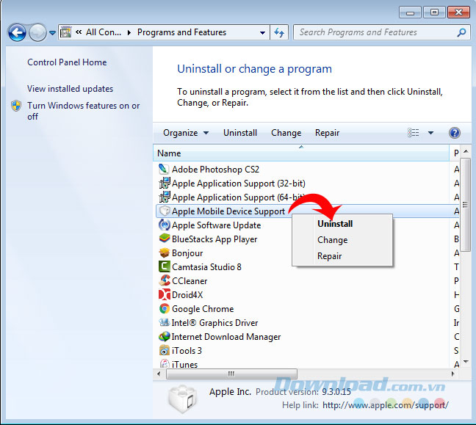Click the search magnifier icon

point(461,32)
